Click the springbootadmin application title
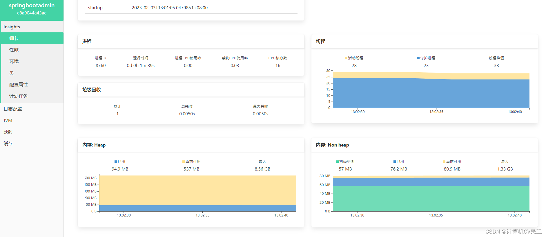This screenshot has height=237, width=546. pos(32,5)
